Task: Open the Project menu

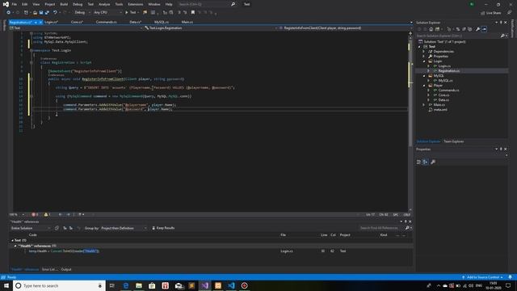Action: click(x=50, y=4)
